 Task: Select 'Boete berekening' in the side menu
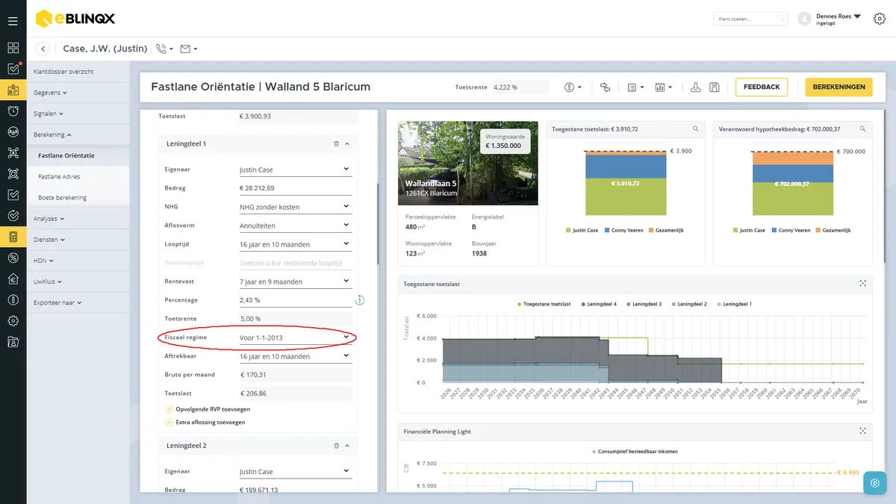click(62, 198)
